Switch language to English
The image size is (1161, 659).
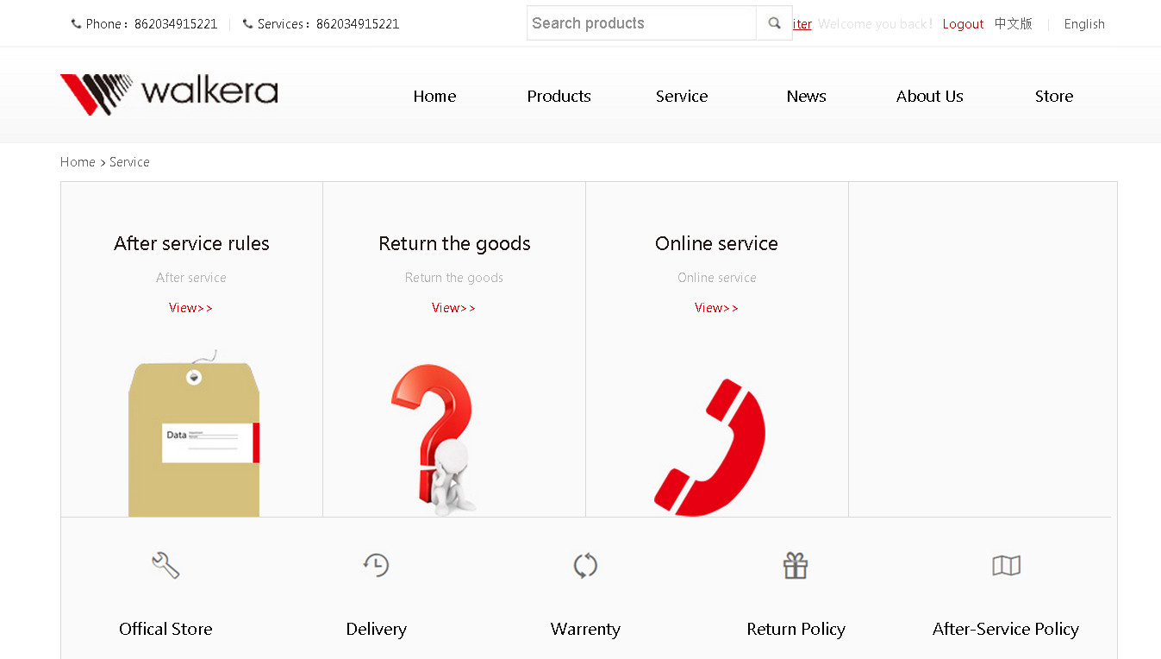[1084, 24]
